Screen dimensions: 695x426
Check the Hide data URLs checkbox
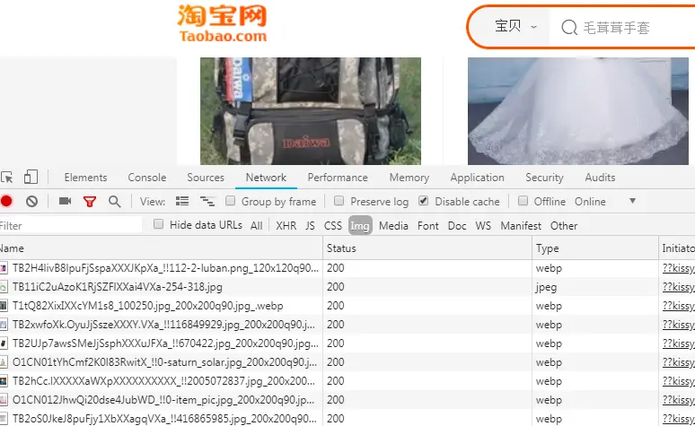pos(158,224)
